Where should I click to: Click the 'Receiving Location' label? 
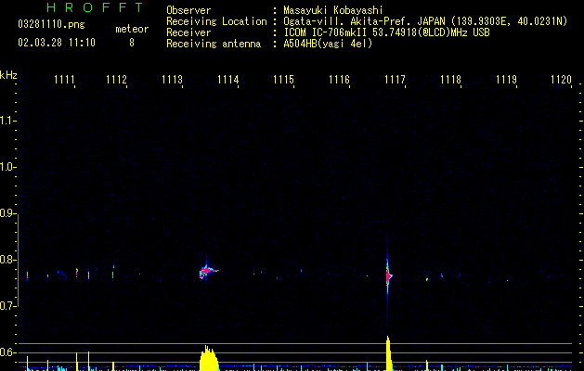(216, 21)
